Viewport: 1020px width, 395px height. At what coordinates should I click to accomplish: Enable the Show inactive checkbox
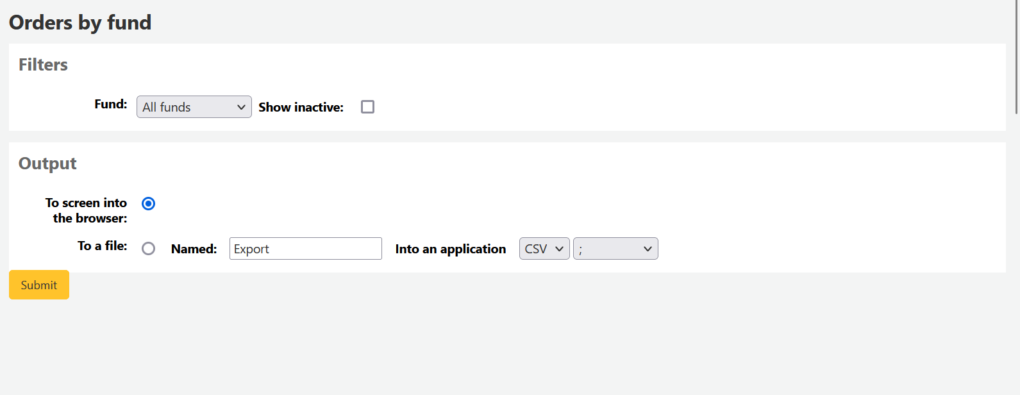[x=367, y=107]
